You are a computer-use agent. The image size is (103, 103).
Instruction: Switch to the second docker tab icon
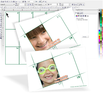(80, 13)
